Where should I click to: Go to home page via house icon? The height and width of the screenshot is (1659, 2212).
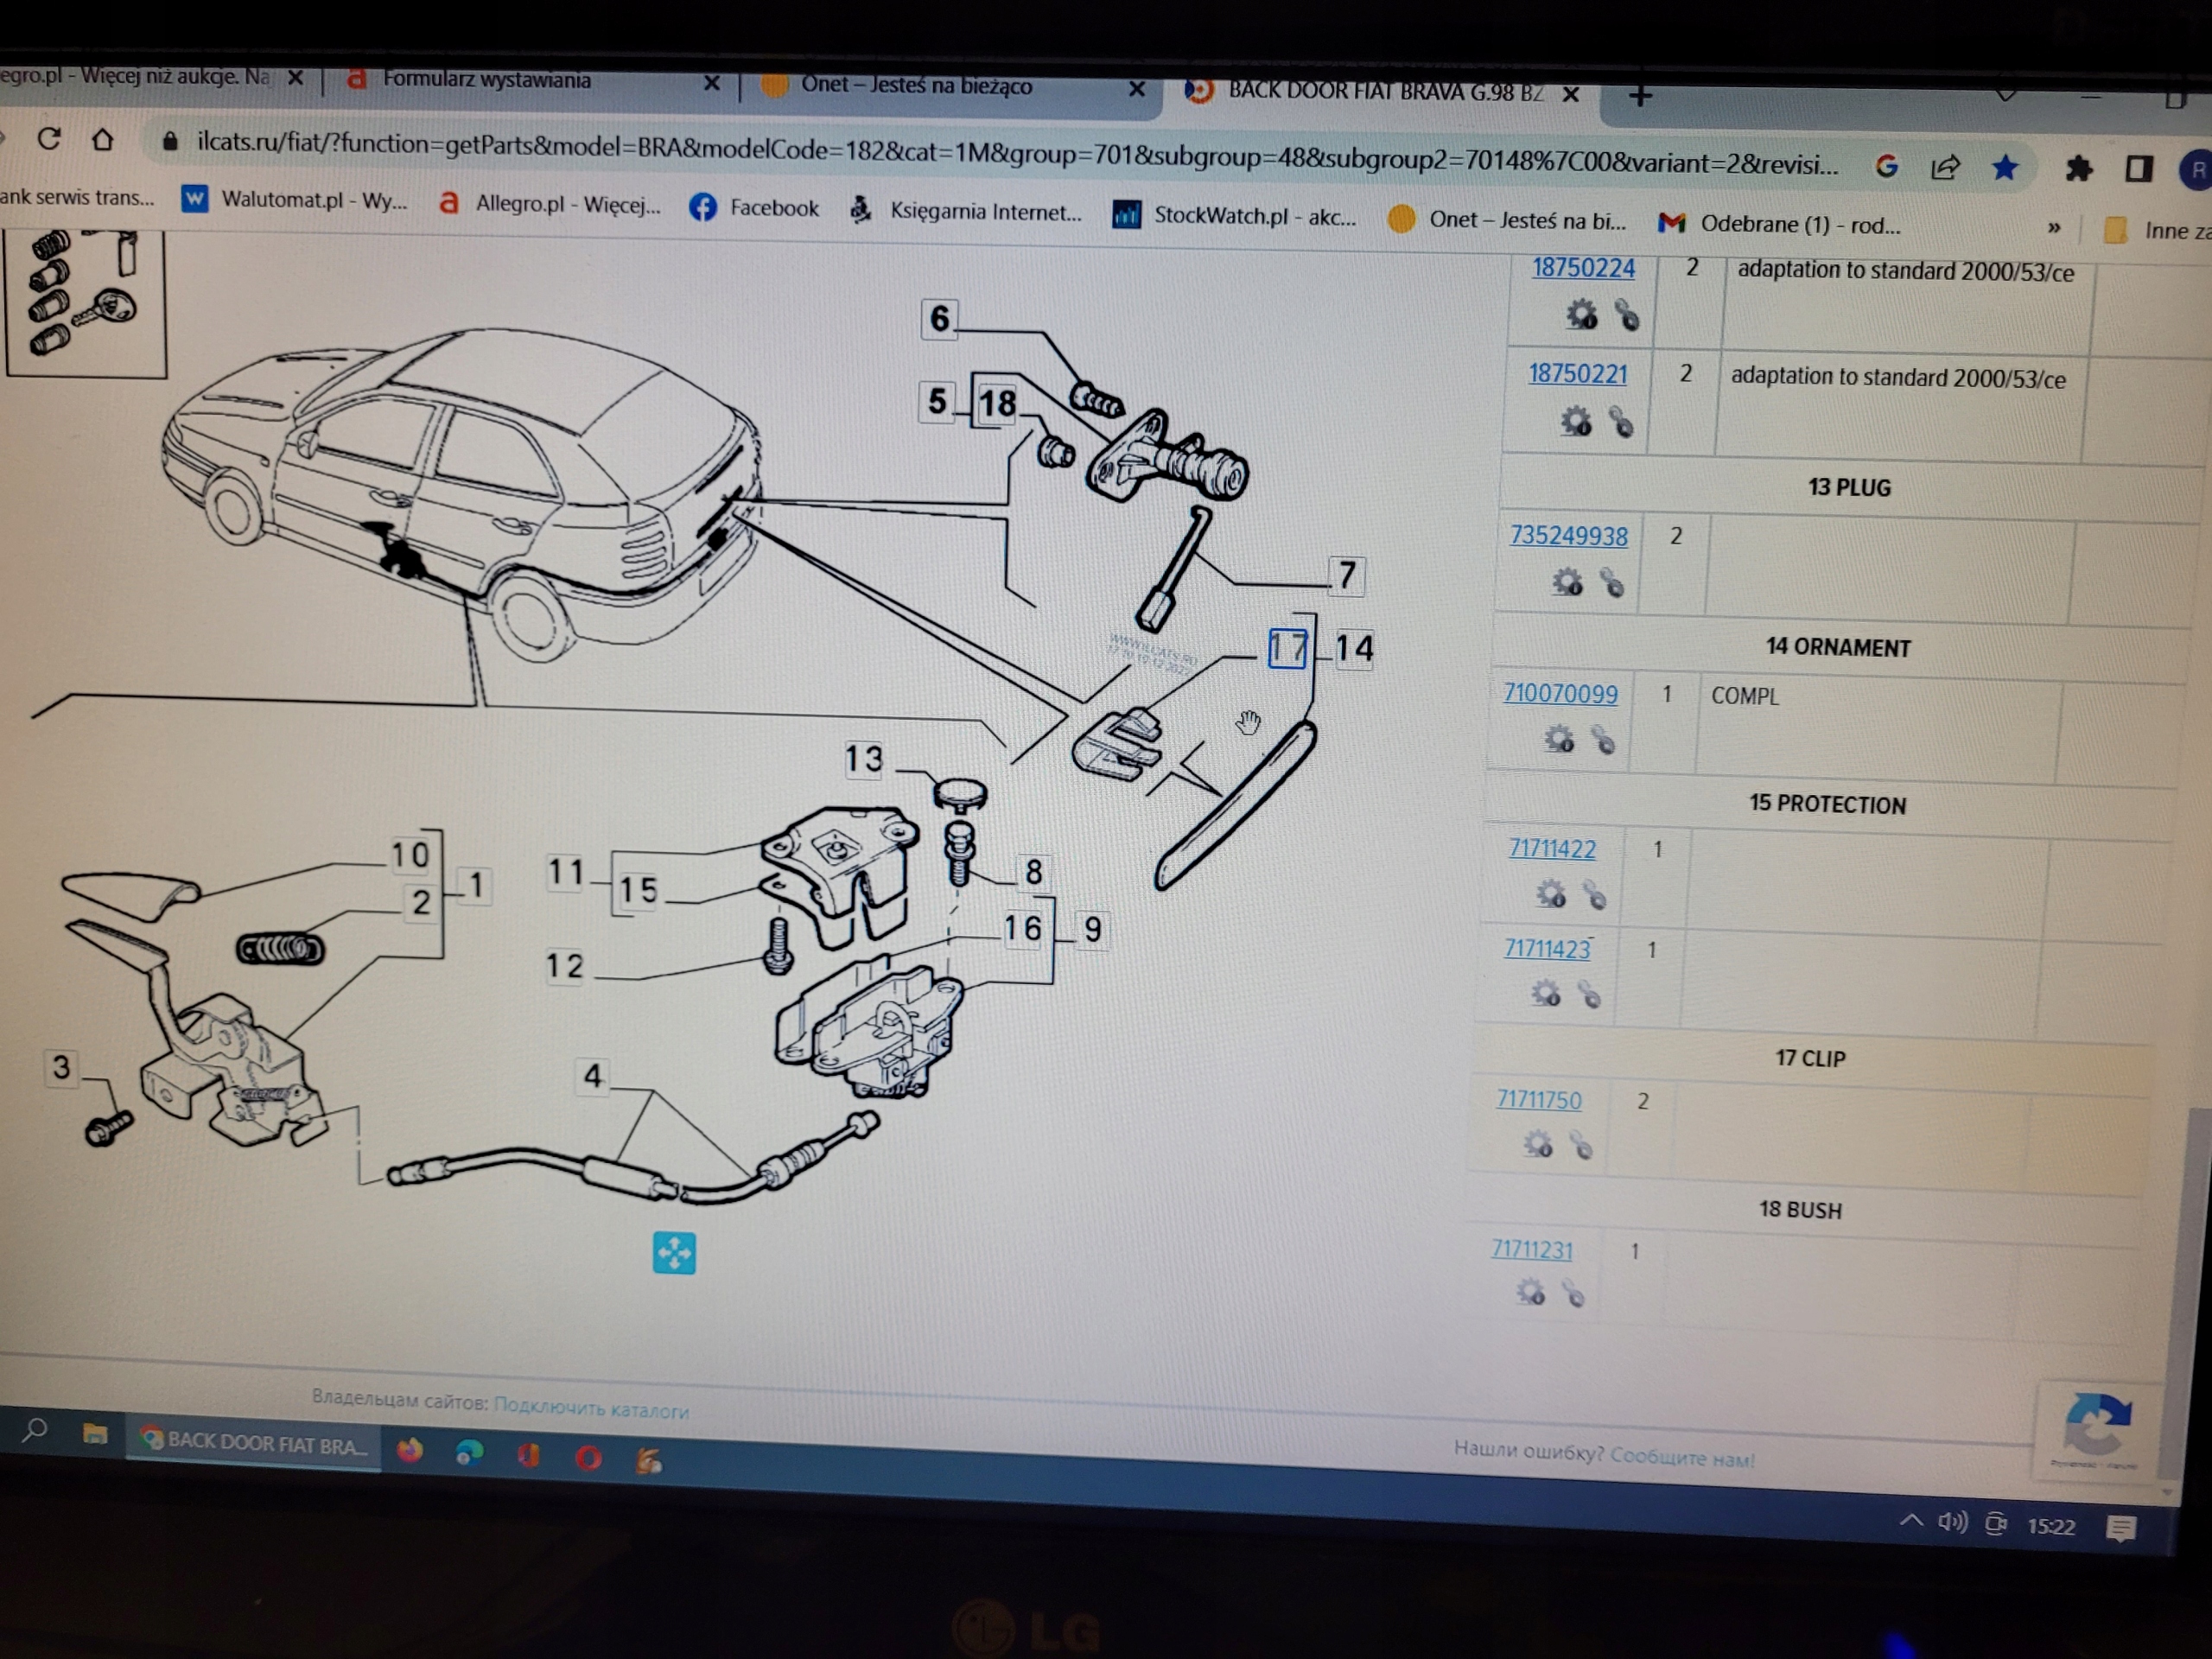(x=102, y=139)
